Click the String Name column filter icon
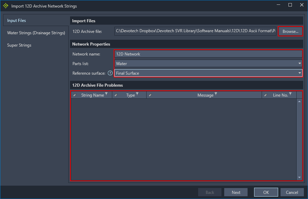This screenshot has height=199, width=308. pos(106,94)
